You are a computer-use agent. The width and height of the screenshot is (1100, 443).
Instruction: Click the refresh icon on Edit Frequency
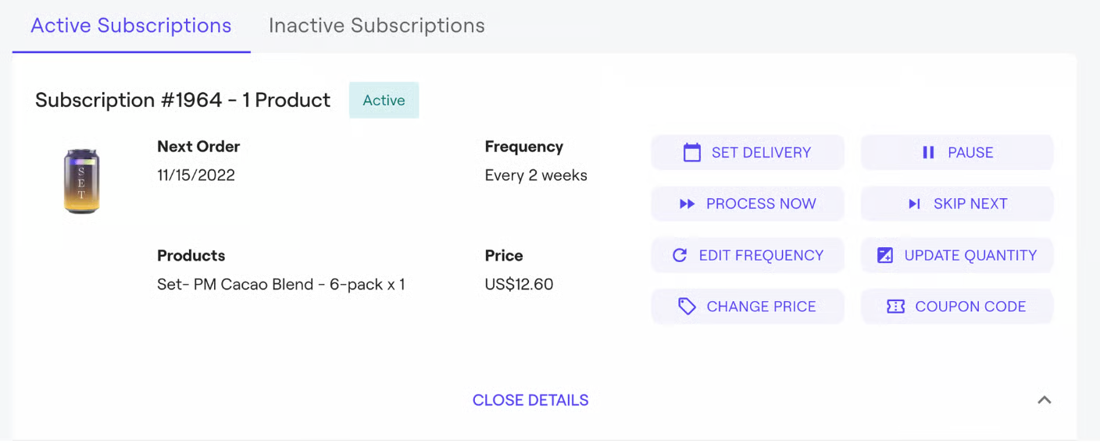680,256
